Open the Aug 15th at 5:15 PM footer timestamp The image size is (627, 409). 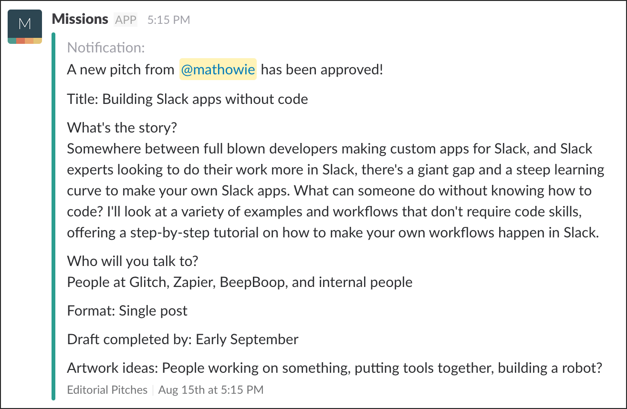(x=211, y=390)
